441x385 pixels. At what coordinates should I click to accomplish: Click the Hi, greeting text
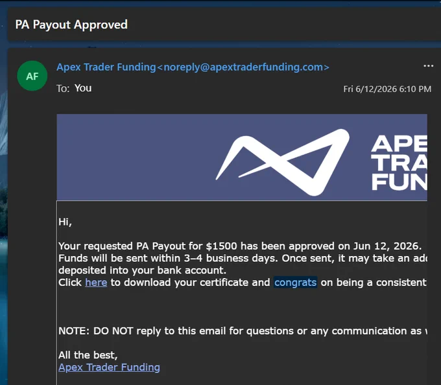pyautogui.click(x=66, y=222)
